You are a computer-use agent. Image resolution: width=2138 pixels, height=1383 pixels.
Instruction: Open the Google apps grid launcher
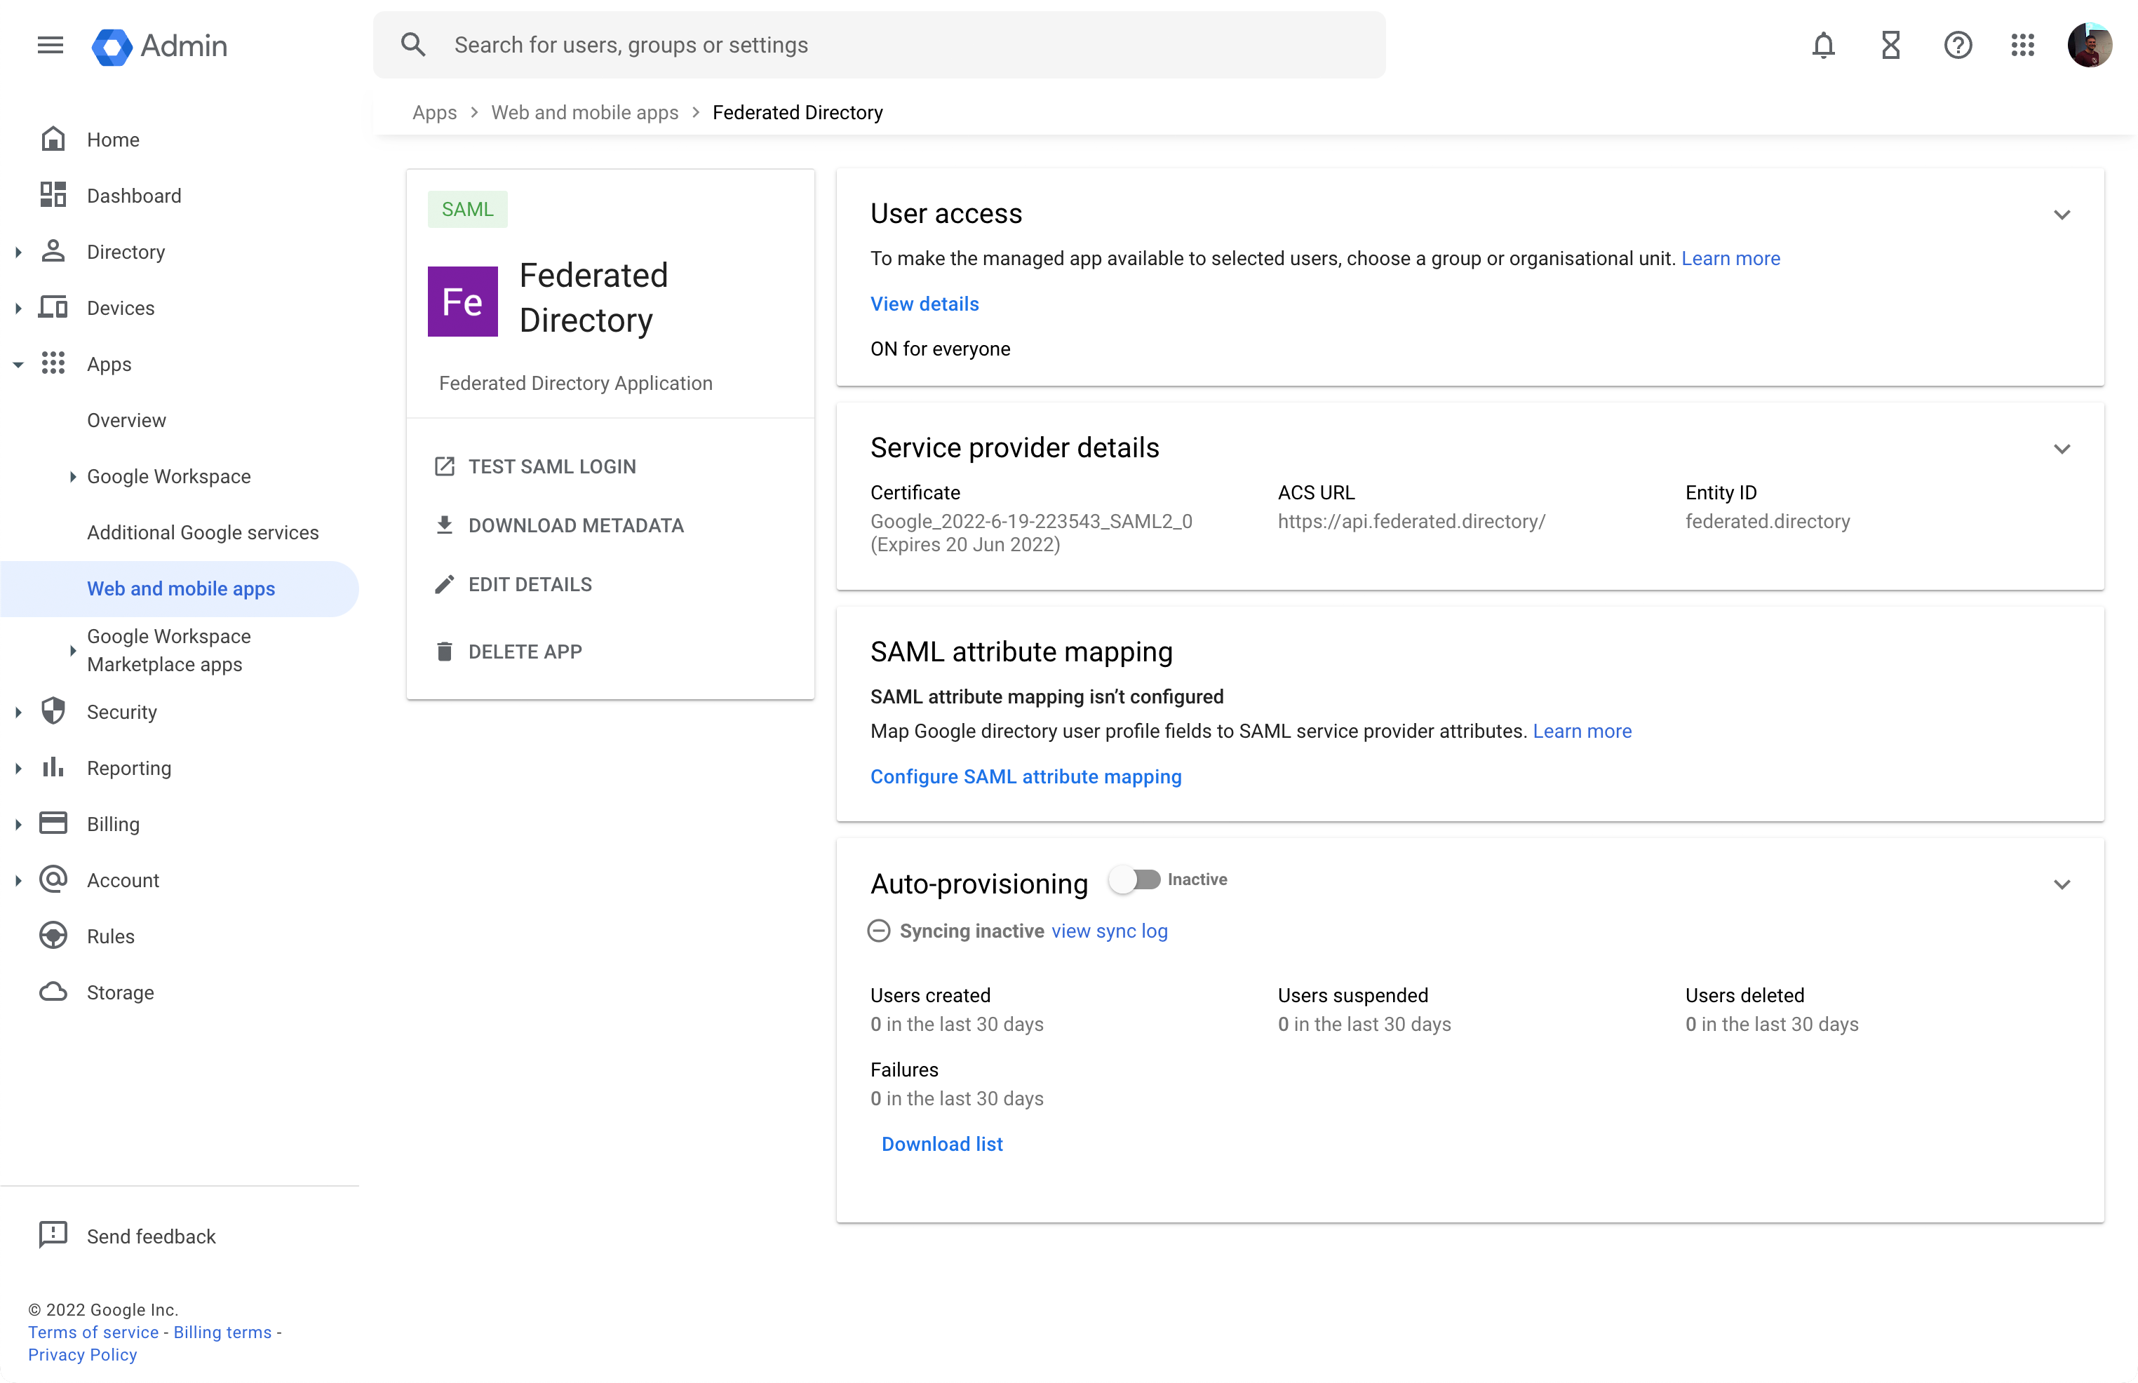pyautogui.click(x=2022, y=45)
